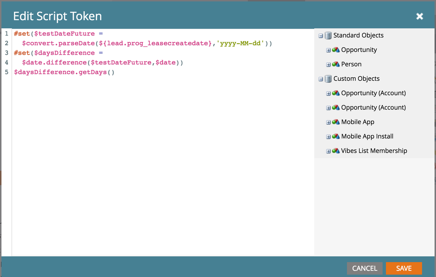Select the Person label in the tree

[351, 64]
